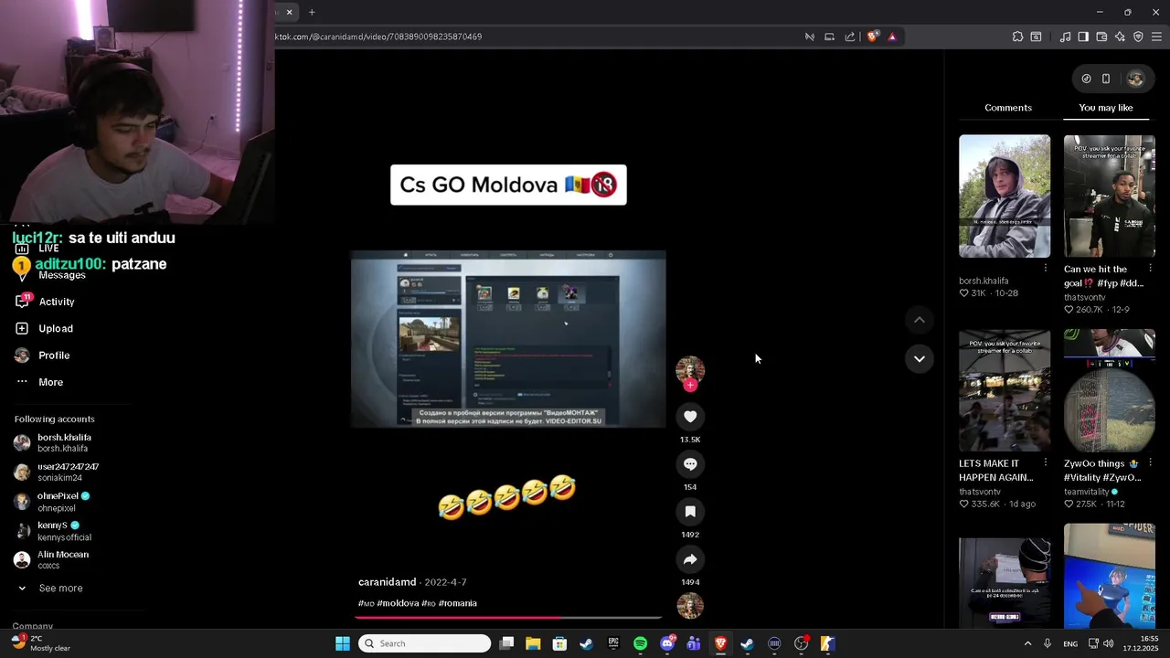Open kennyS following account
Screen dimensions: 1170x658
point(53,530)
